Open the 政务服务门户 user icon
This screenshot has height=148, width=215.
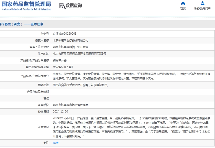[202, 3]
